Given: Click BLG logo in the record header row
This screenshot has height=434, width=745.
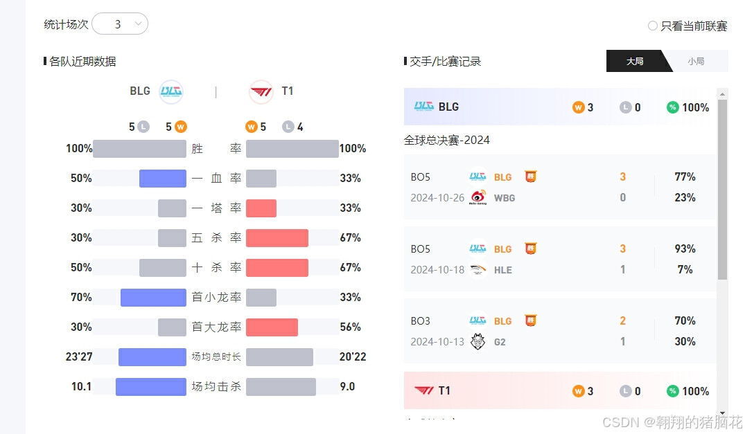Looking at the screenshot, I should click(x=424, y=107).
